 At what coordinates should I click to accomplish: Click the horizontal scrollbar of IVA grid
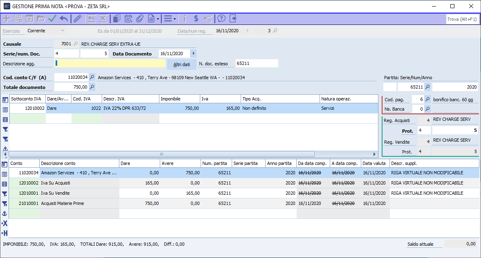161,154
